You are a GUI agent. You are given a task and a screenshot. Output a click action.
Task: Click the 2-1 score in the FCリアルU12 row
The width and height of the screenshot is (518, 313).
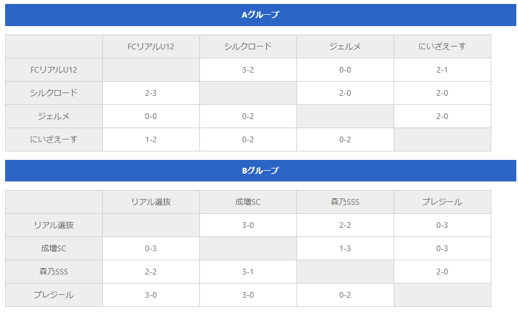pos(442,70)
